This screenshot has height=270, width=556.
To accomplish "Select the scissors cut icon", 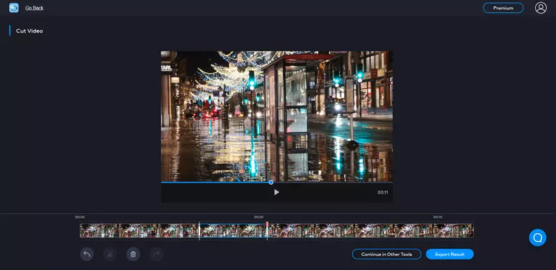I will (x=110, y=254).
